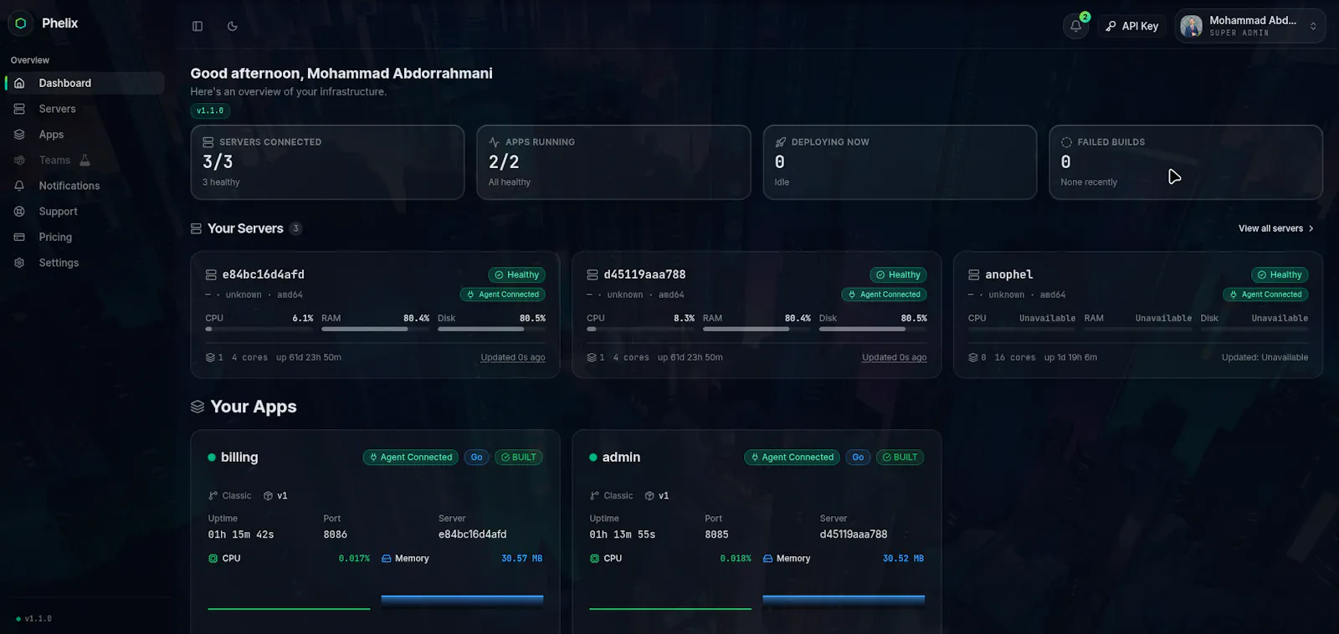Click the Memory icon on admin

[768, 559]
